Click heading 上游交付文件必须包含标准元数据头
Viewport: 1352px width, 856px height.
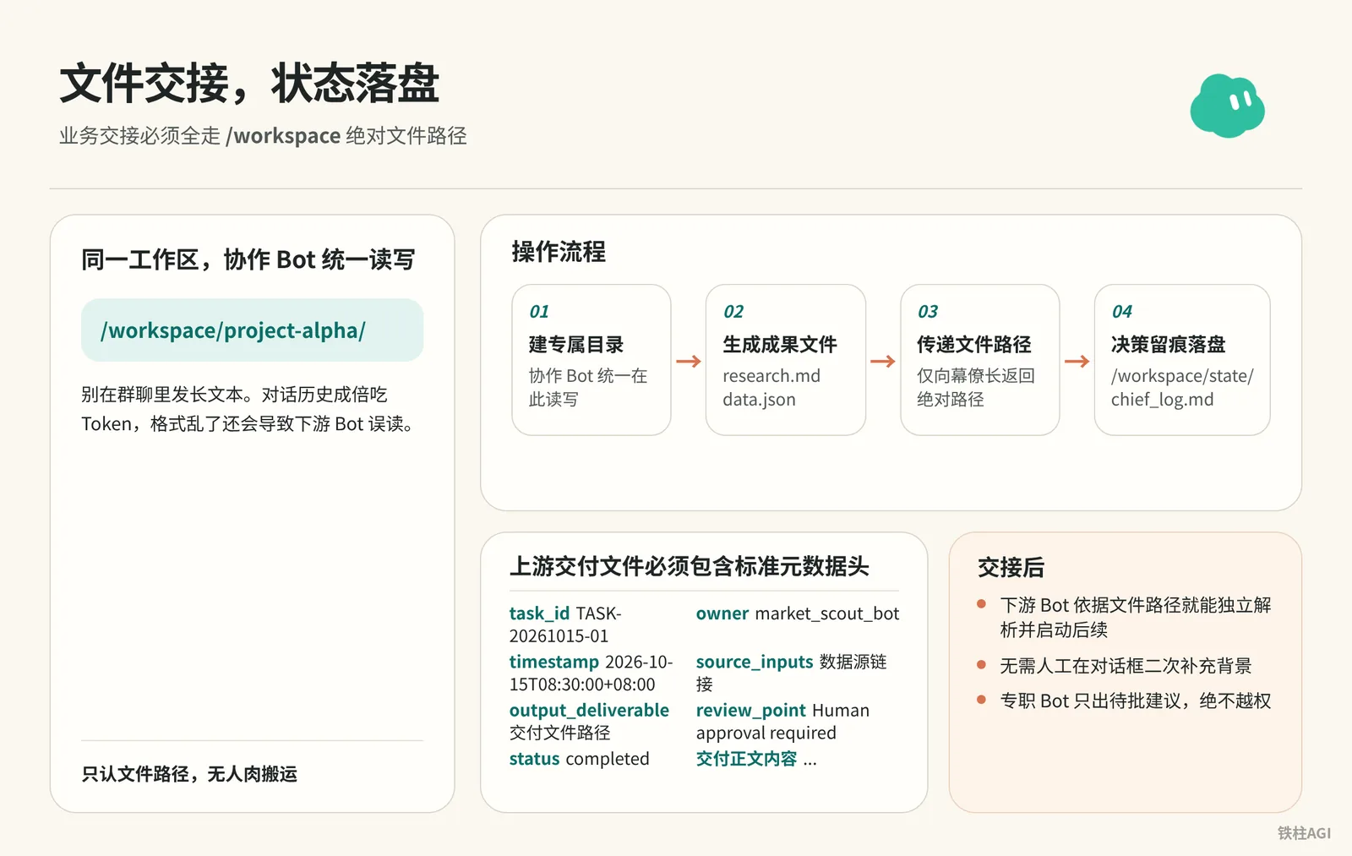(689, 565)
